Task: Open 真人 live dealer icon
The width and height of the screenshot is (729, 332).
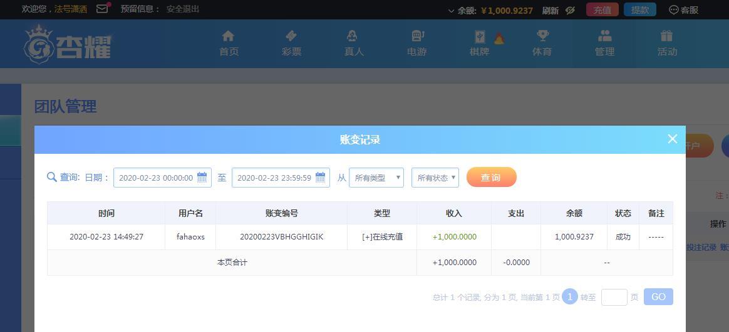Action: click(353, 36)
